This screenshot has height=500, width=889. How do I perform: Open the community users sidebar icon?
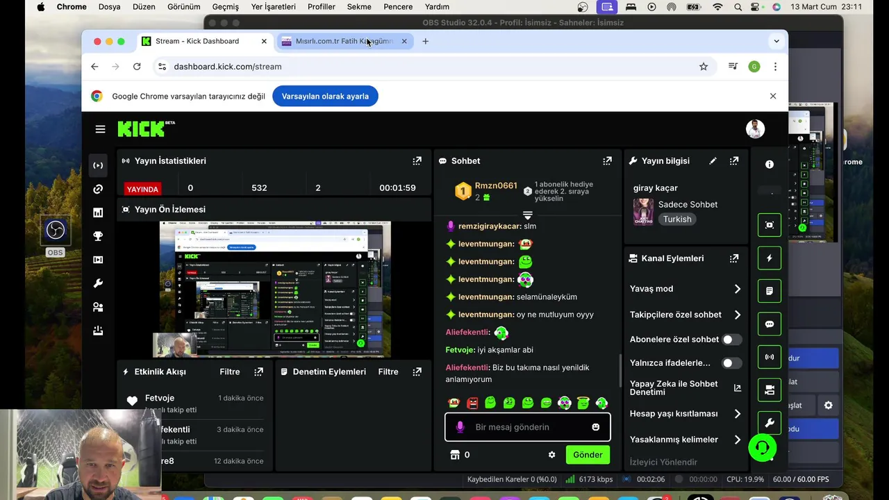98,307
